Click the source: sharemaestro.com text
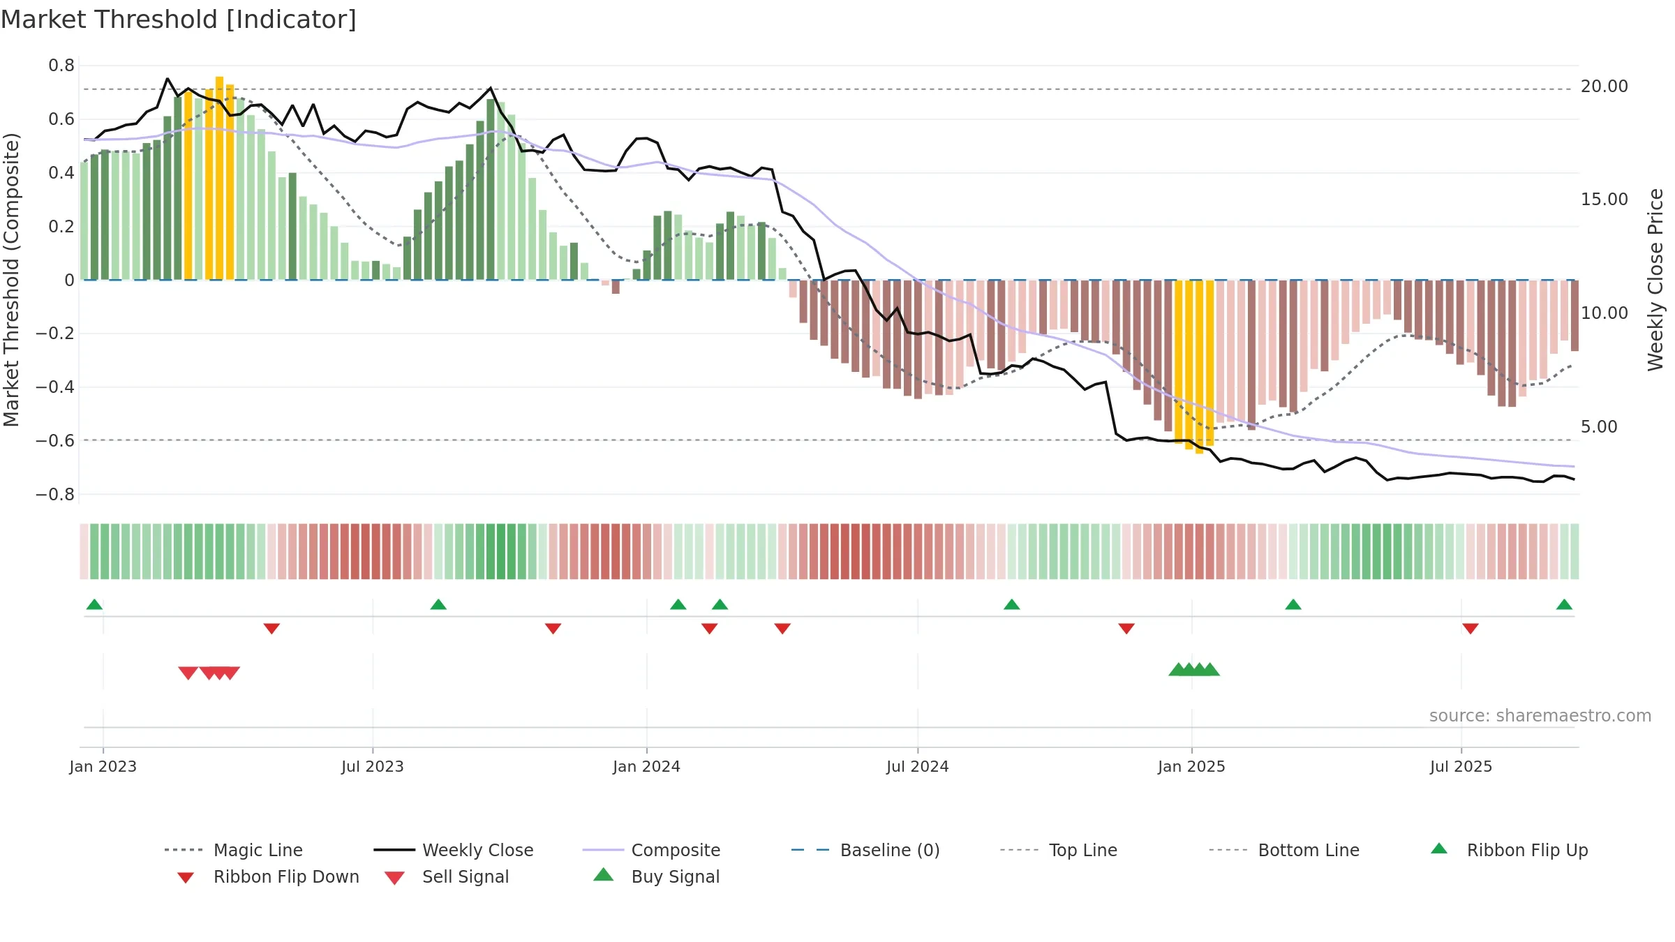Viewport: 1675px width, 942px height. (x=1540, y=716)
